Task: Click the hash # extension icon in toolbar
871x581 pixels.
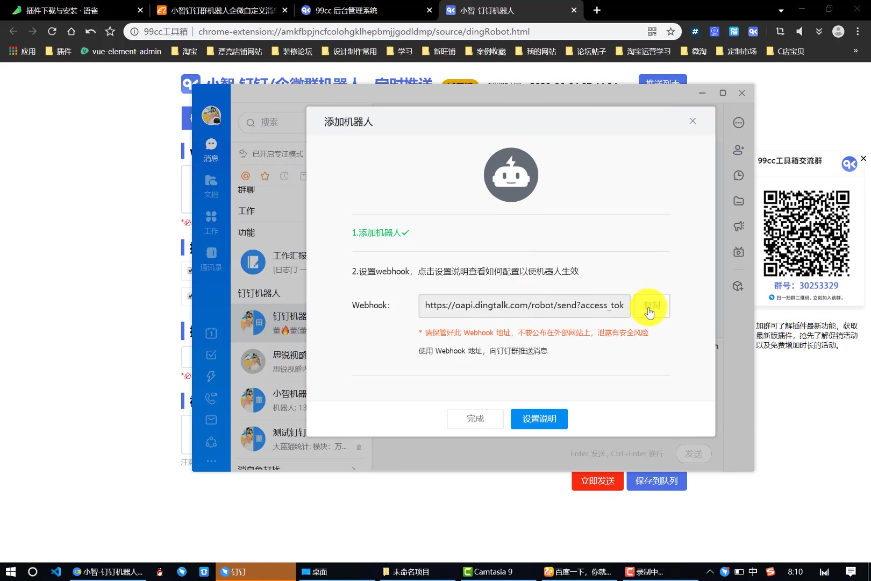Action: click(695, 32)
